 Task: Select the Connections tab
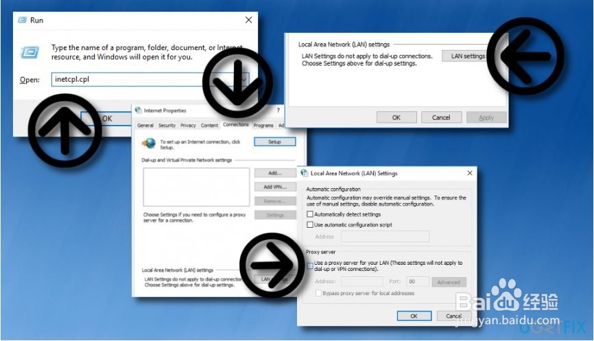236,124
